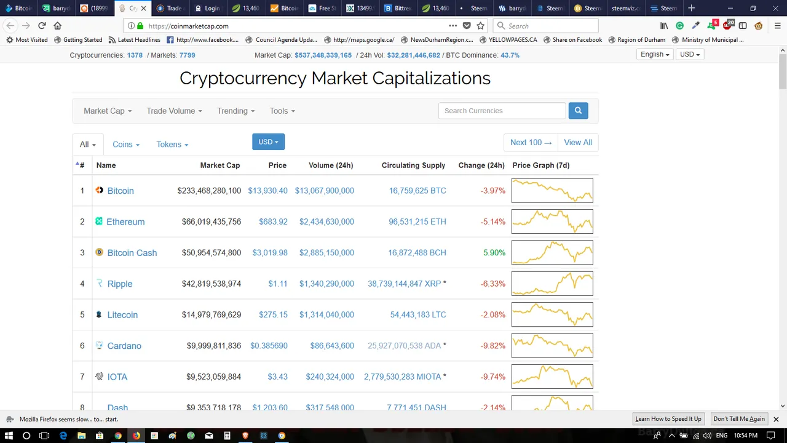Open the Most Visited bookmark

(x=26, y=40)
